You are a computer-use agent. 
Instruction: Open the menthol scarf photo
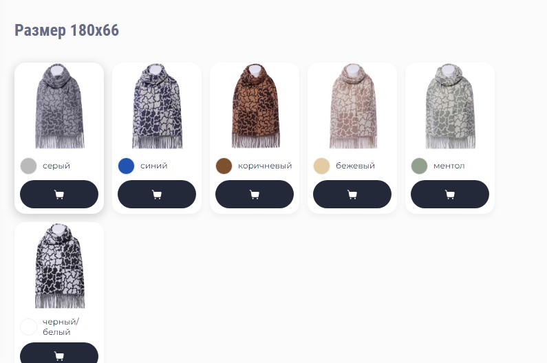coord(451,106)
